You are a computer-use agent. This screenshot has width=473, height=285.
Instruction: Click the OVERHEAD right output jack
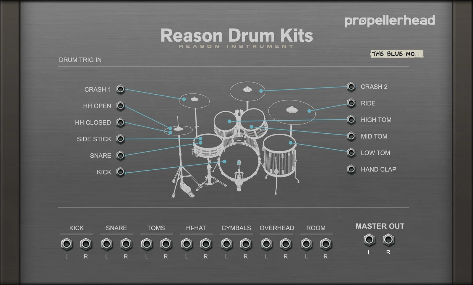pos(286,244)
